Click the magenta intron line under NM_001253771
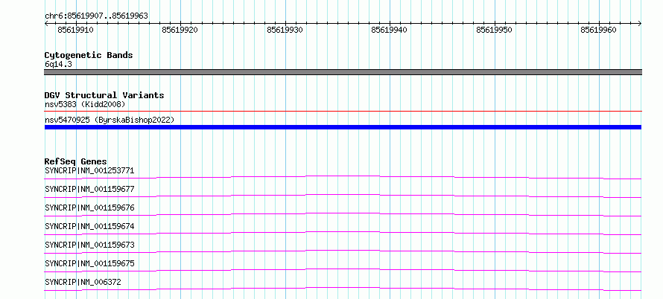Viewport: 663px width, 299px height. [343, 176]
